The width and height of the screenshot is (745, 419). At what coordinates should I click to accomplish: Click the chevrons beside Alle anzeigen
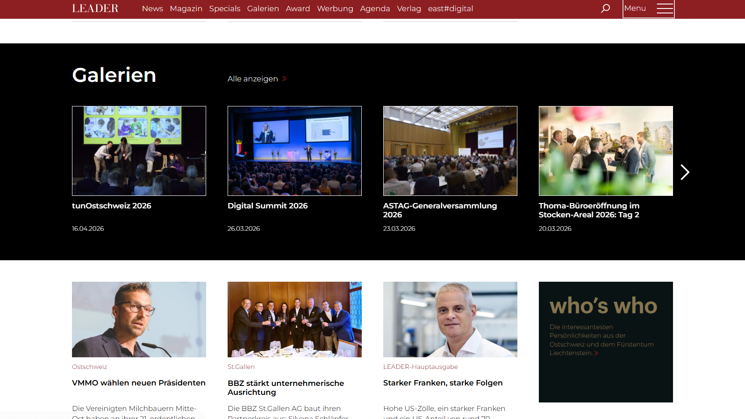point(284,79)
